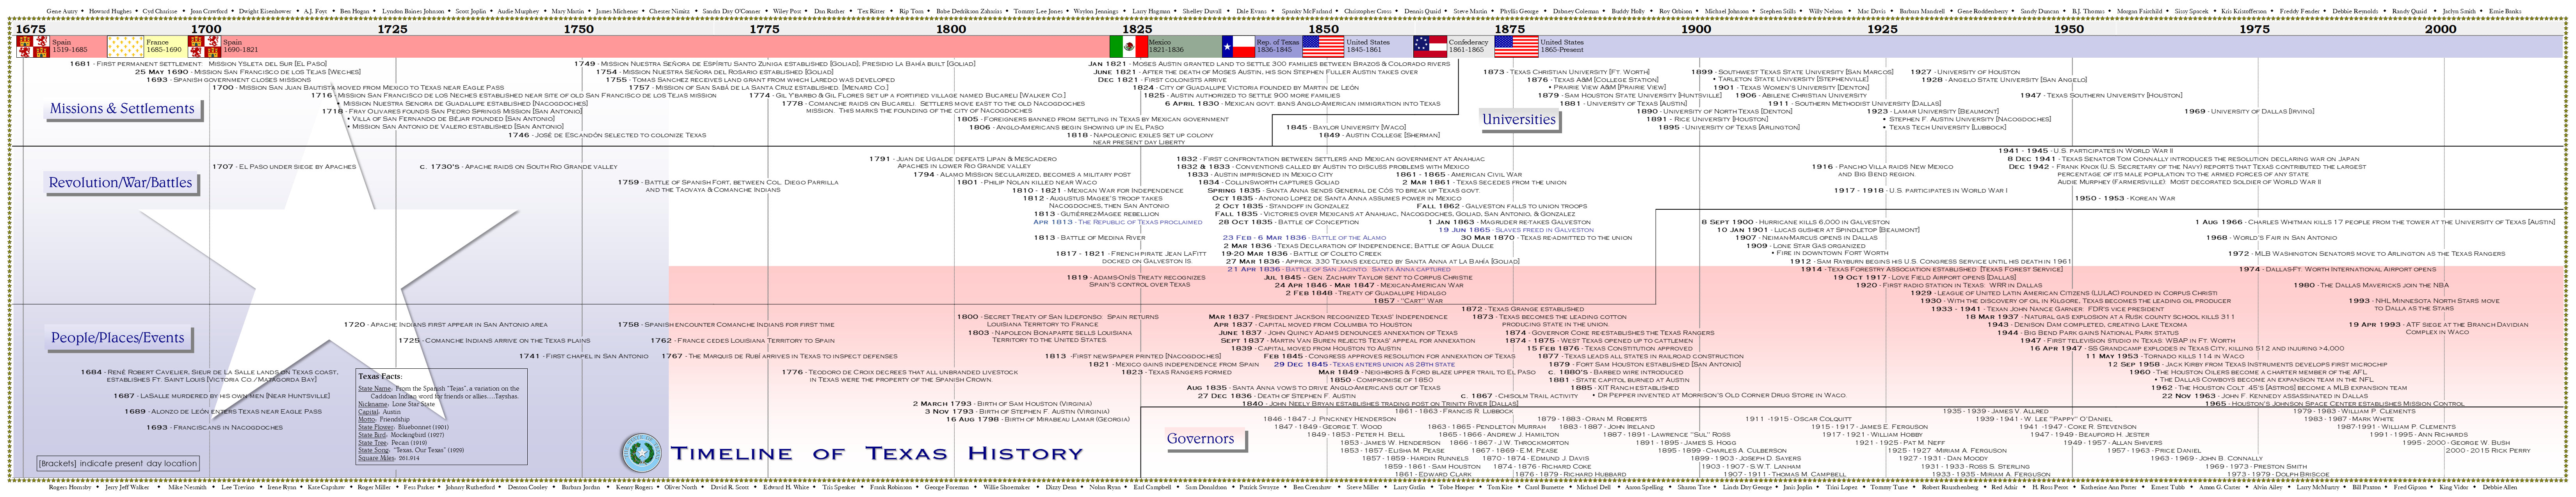This screenshot has height=497, width=2576.
Task: Click the Spain 1690-1821 flag icon
Action: pyautogui.click(x=205, y=44)
